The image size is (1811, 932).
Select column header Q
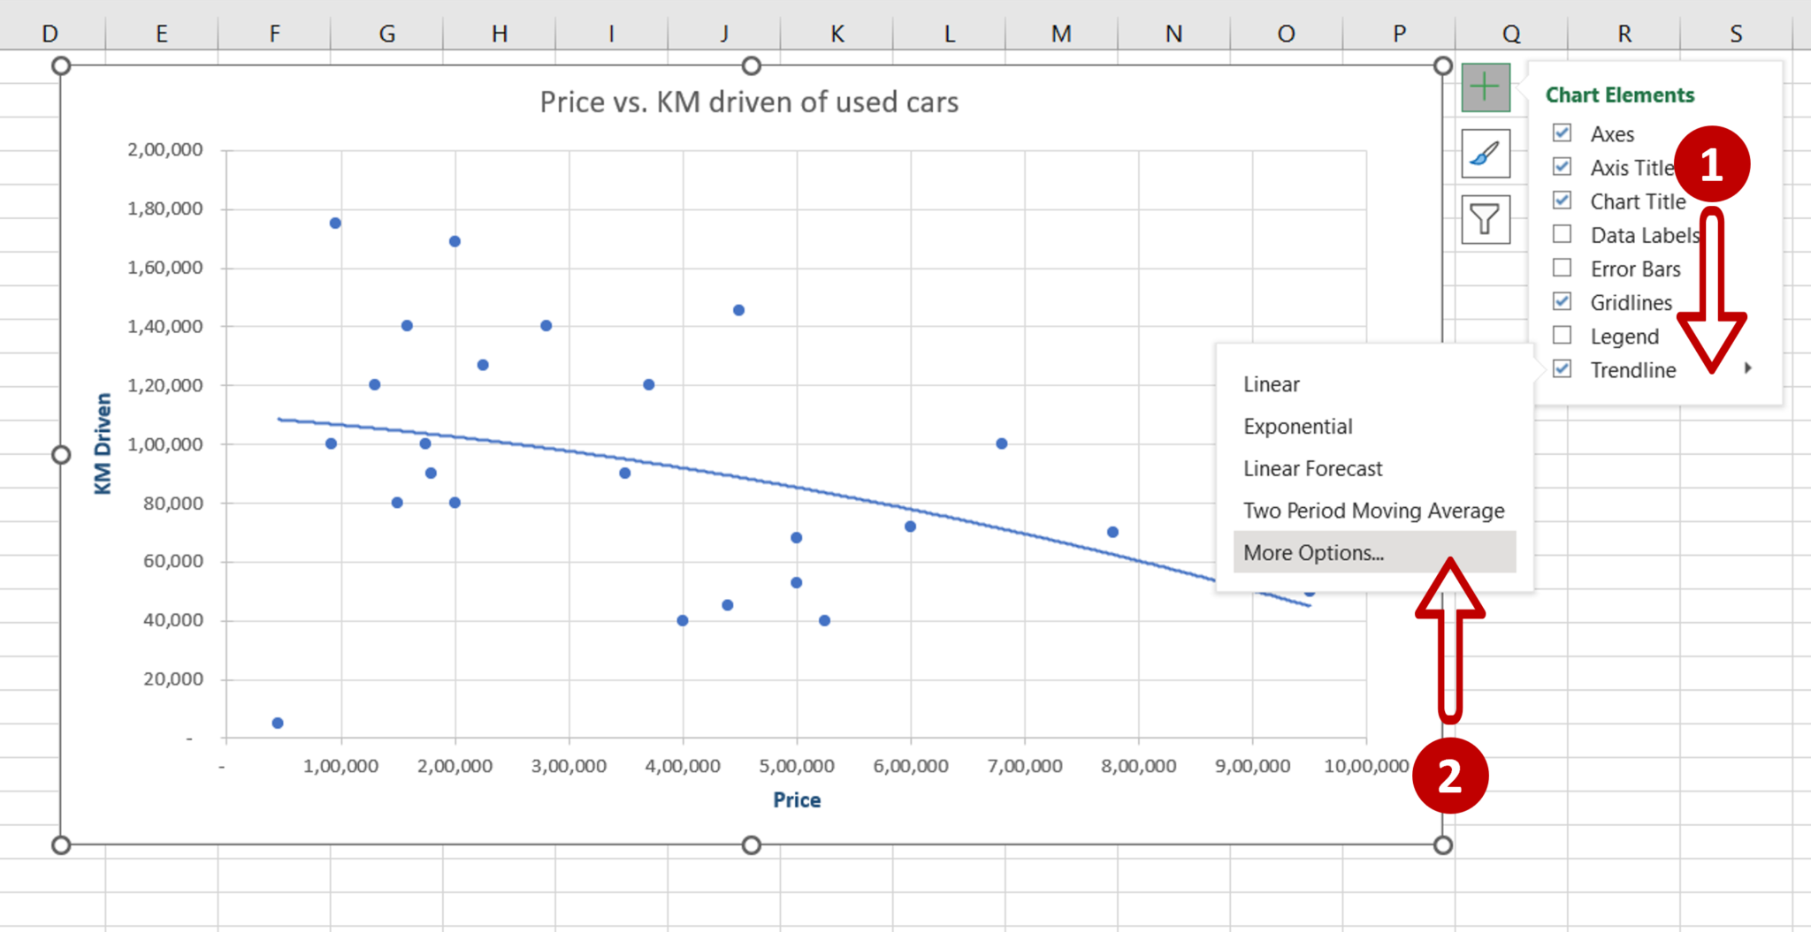(x=1511, y=33)
